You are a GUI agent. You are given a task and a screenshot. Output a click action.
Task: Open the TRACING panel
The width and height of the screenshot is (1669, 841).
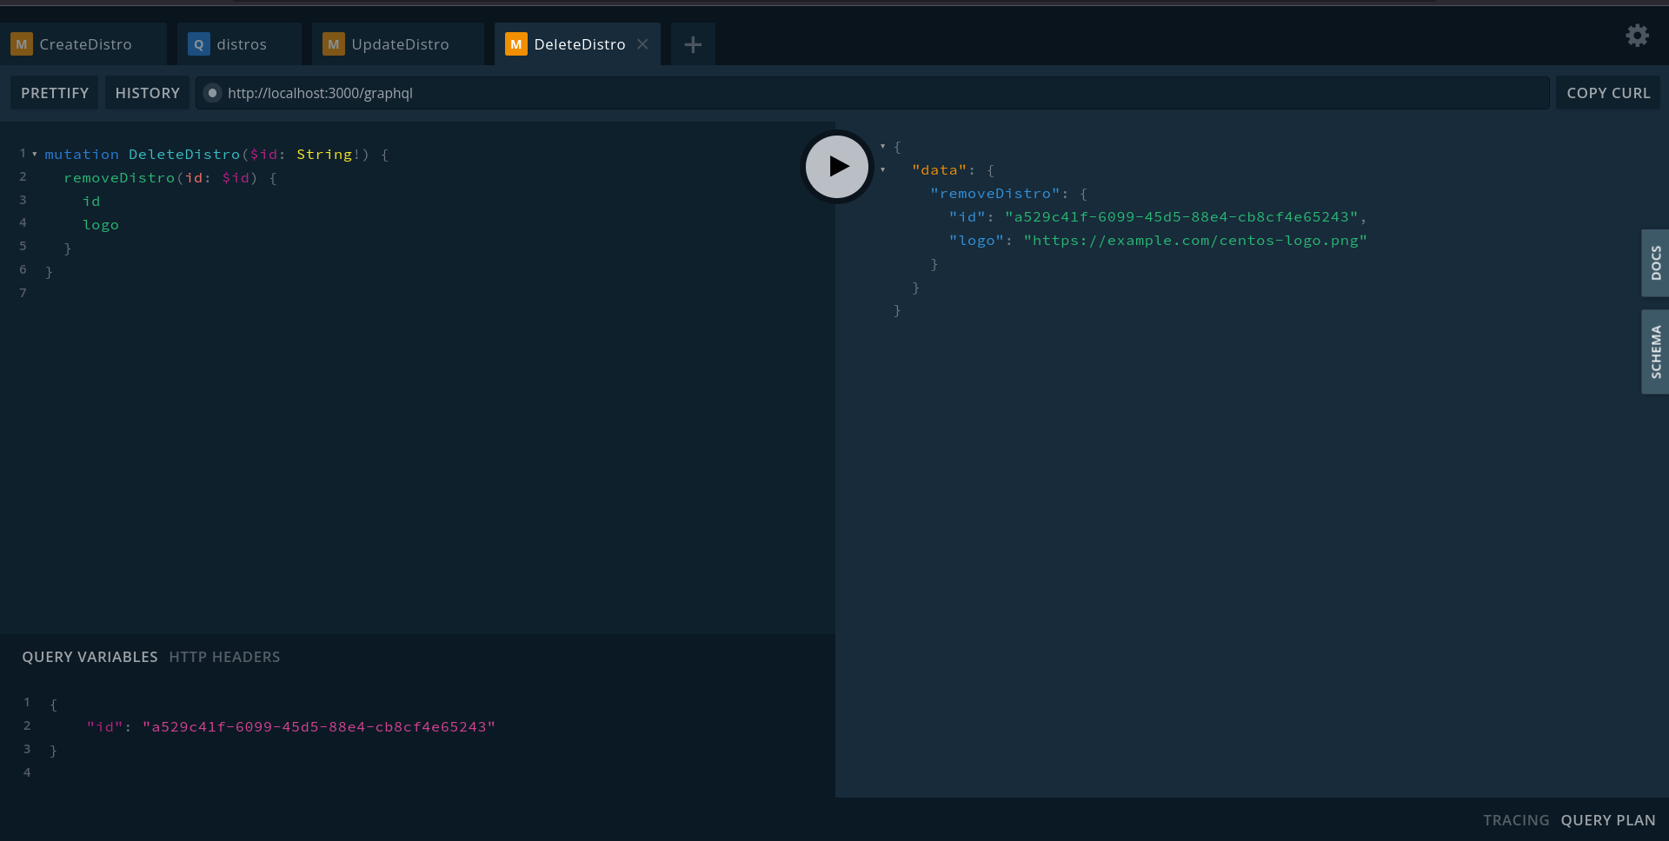(x=1515, y=820)
